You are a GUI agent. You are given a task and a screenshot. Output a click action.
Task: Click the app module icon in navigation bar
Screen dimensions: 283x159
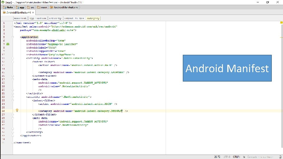[17, 7]
